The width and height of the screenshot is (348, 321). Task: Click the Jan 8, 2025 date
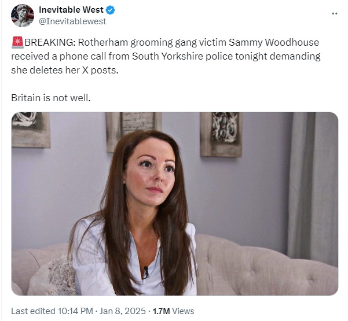(x=123, y=311)
